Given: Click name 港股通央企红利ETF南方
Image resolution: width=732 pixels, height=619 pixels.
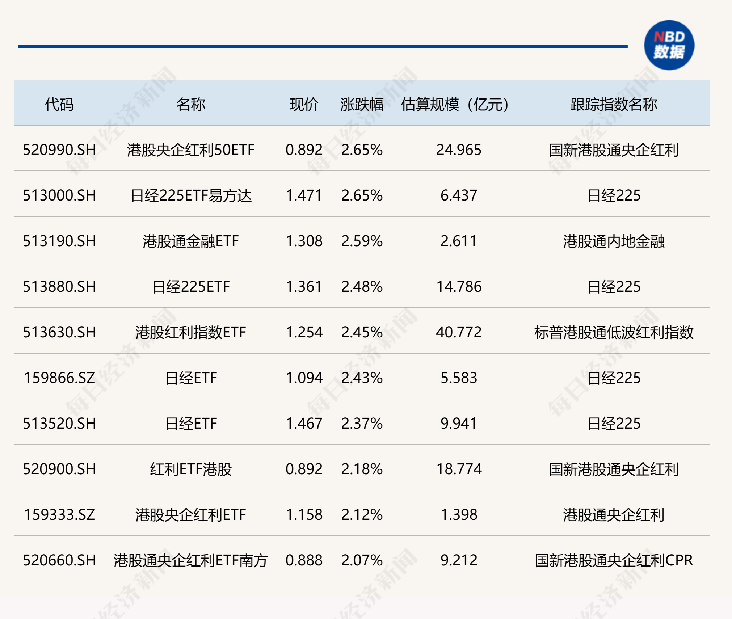Looking at the screenshot, I should pyautogui.click(x=191, y=560).
